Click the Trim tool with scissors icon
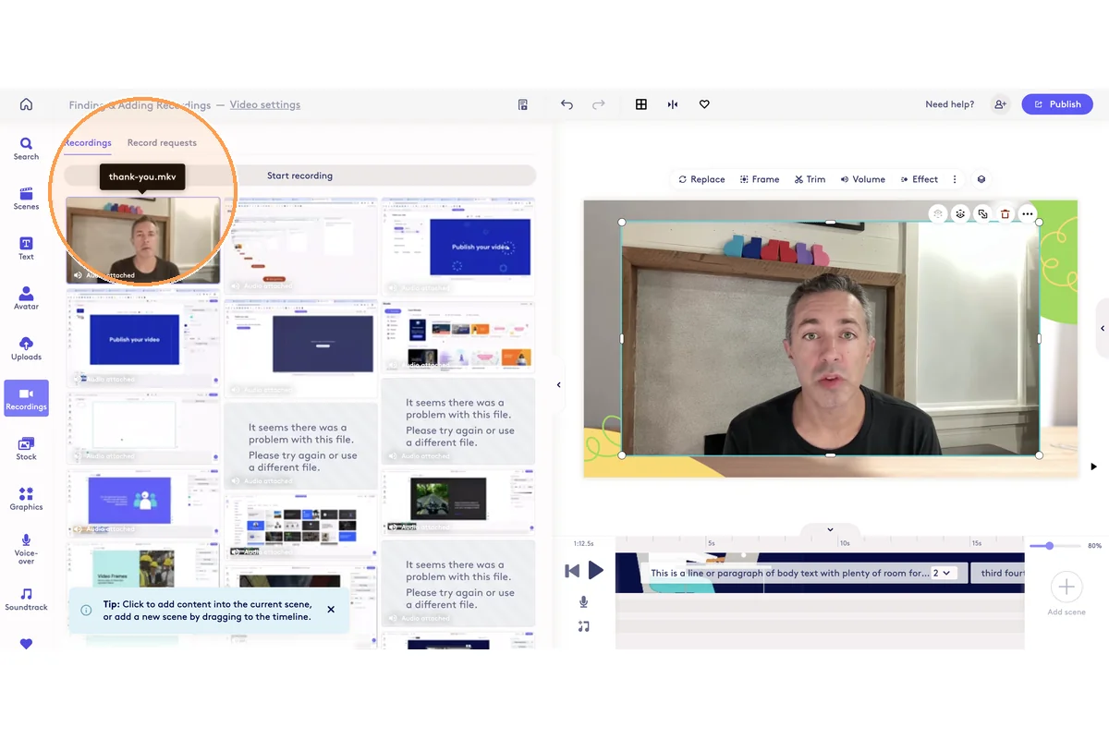1109x739 pixels. point(810,179)
